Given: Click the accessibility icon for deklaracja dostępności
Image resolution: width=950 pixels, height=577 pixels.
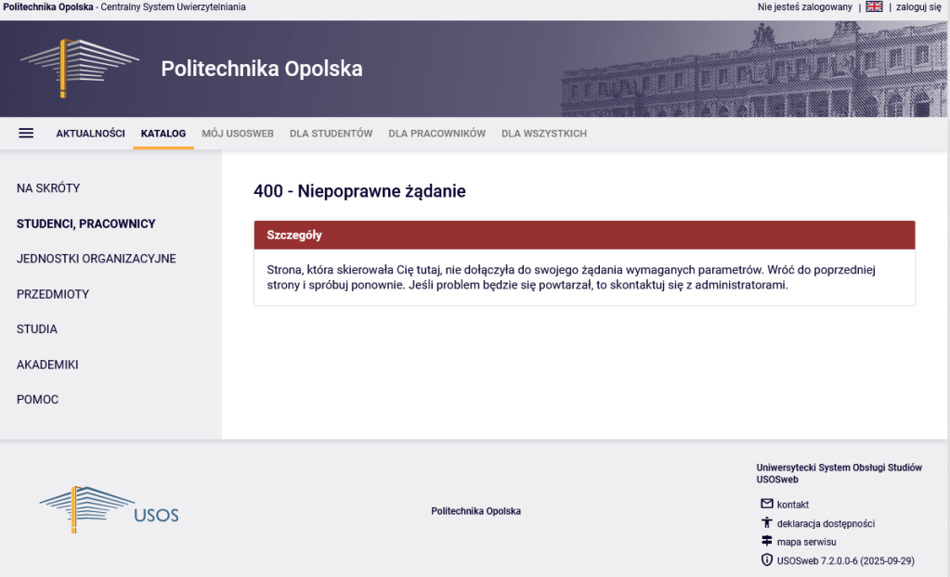Looking at the screenshot, I should (x=767, y=522).
